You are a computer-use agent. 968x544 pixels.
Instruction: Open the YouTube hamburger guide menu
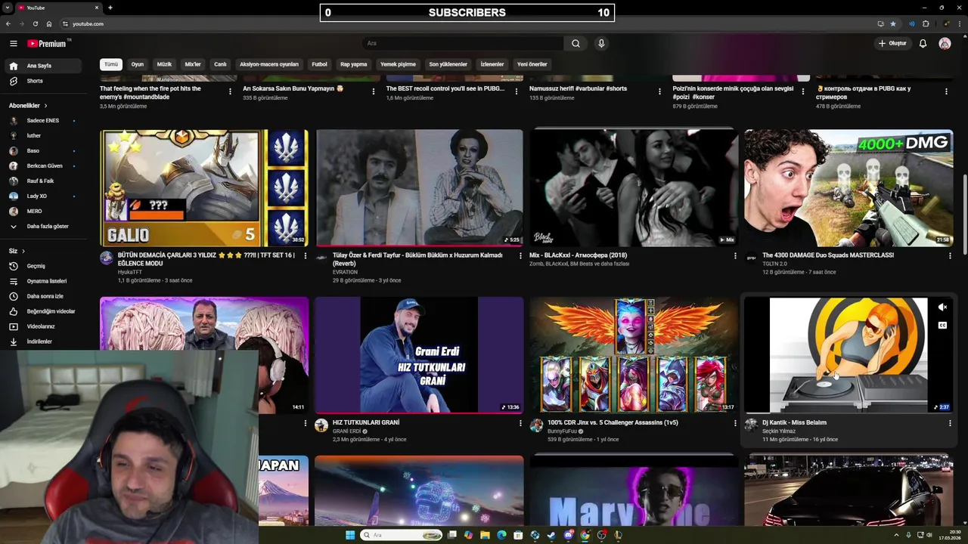(13, 44)
